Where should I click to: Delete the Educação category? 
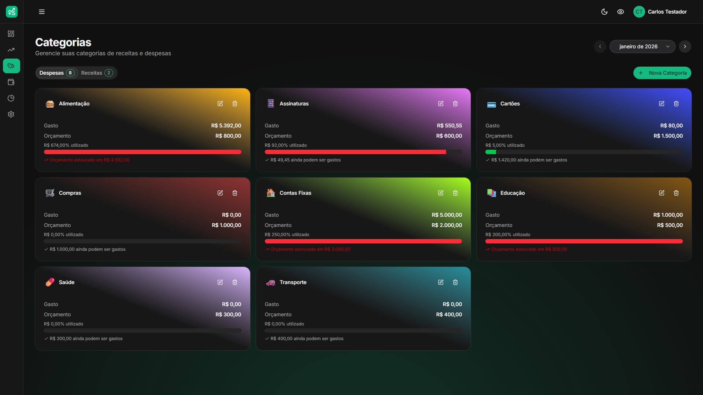coord(676,193)
